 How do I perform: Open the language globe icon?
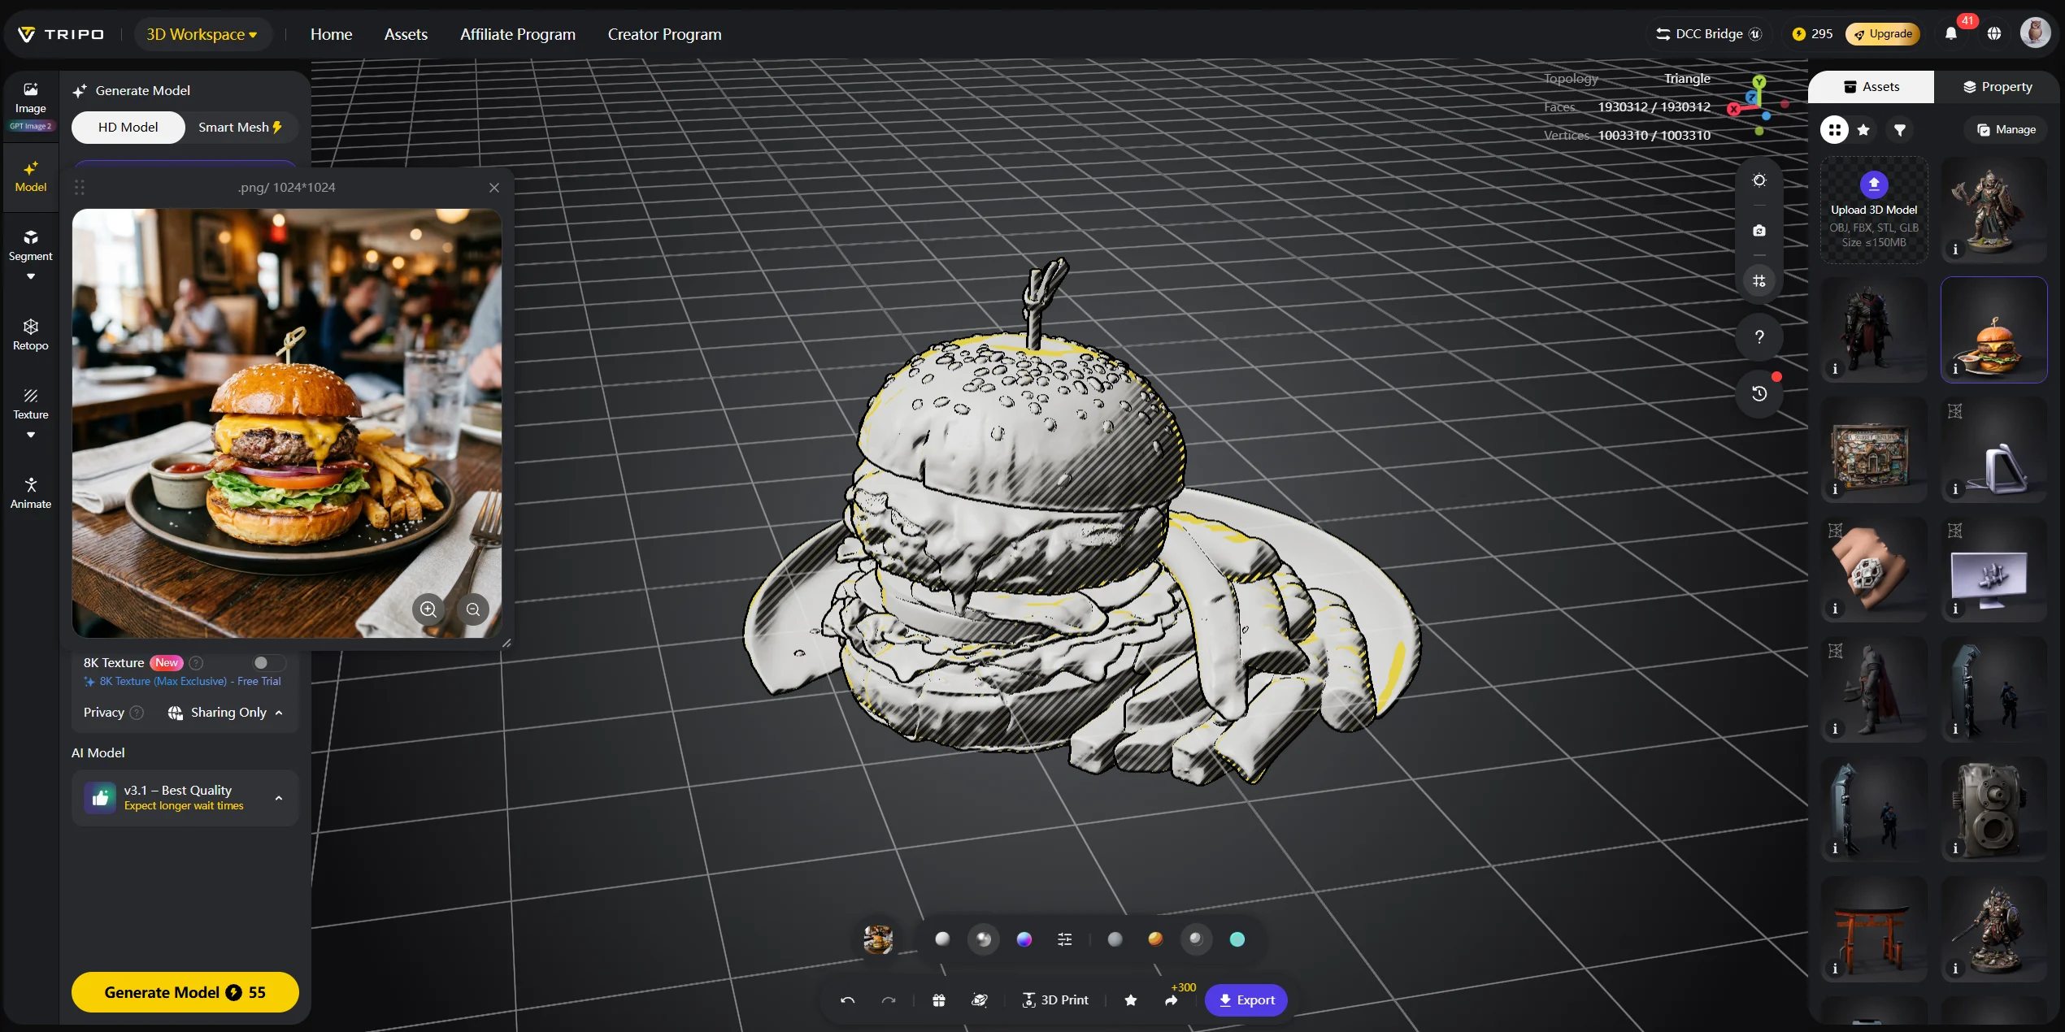(x=1994, y=33)
